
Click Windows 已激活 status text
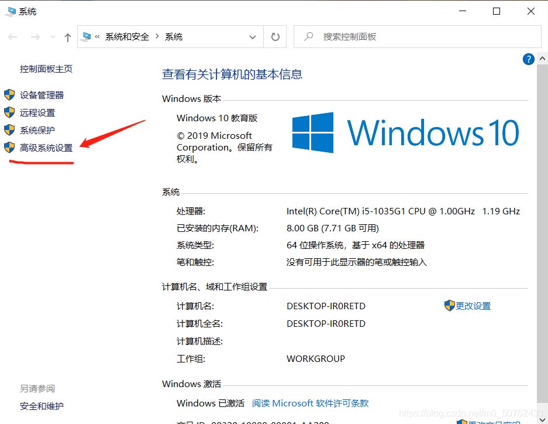coord(211,404)
